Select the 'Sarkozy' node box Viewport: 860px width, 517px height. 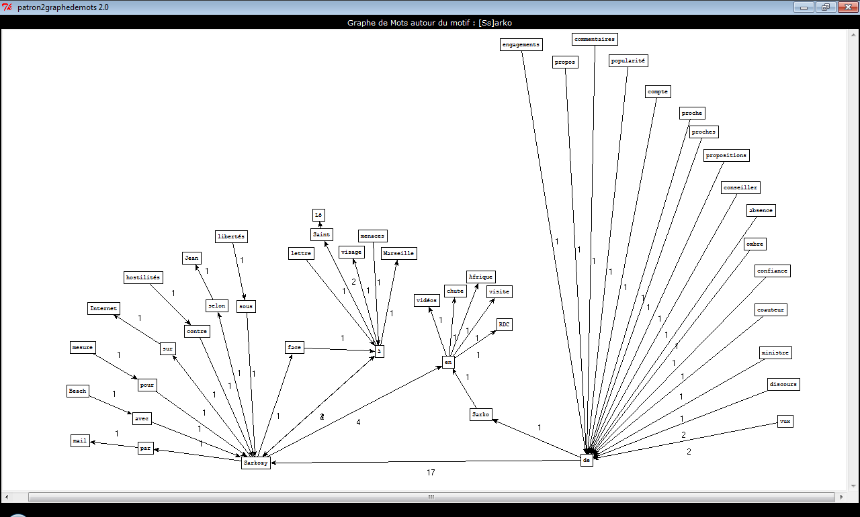(256, 463)
